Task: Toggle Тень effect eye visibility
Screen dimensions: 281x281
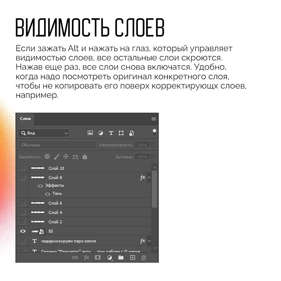Action: (x=47, y=194)
